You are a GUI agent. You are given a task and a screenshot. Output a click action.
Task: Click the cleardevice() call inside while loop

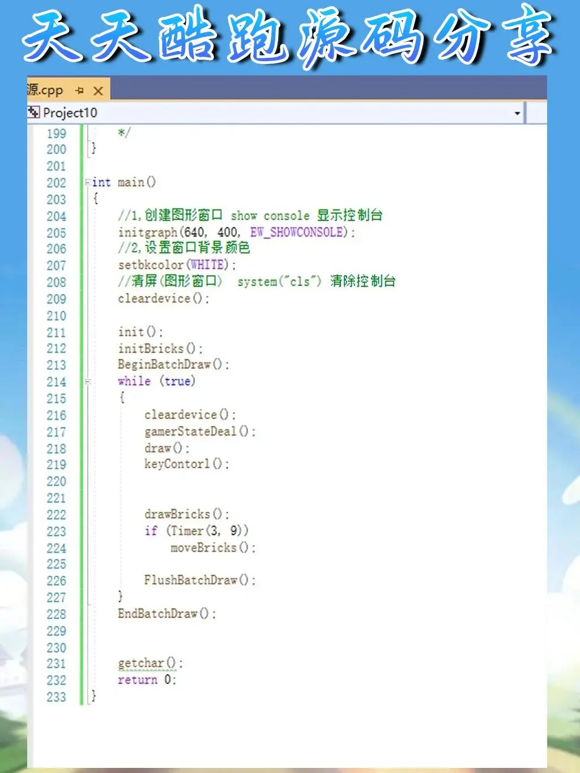pyautogui.click(x=190, y=415)
